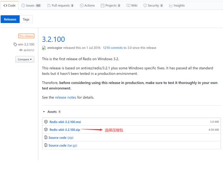223x169 pixels.
Task: Download Redis-x64-3.2.100.zip
Action: point(65,130)
